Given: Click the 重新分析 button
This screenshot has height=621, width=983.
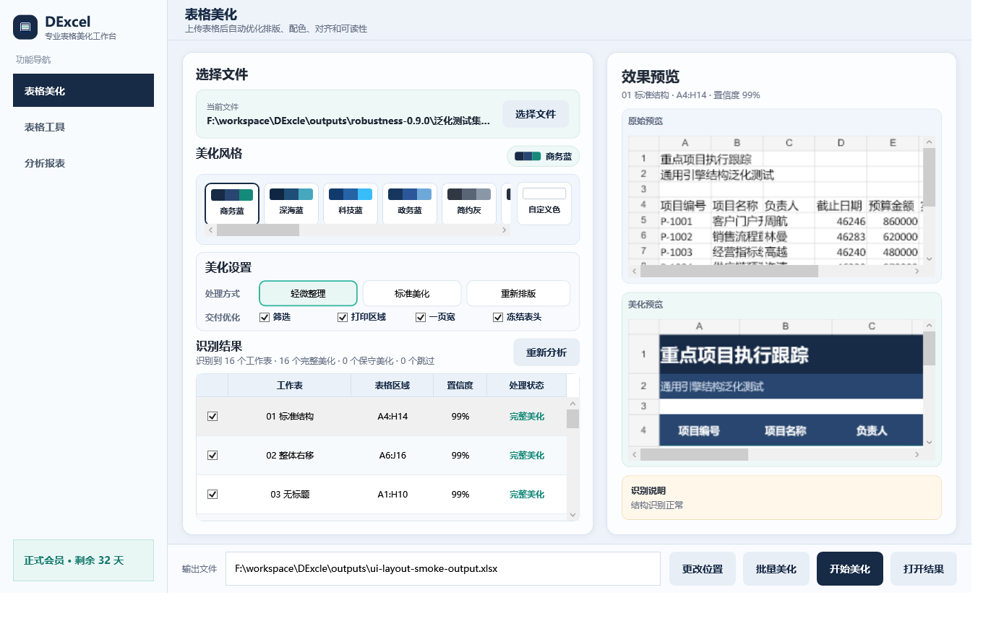Looking at the screenshot, I should point(546,352).
